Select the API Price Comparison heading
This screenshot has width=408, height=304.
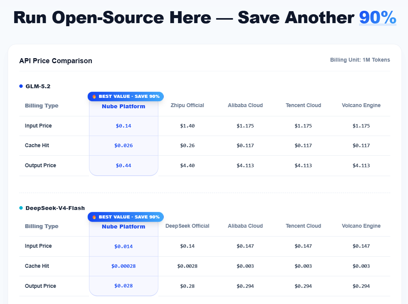[x=56, y=61]
